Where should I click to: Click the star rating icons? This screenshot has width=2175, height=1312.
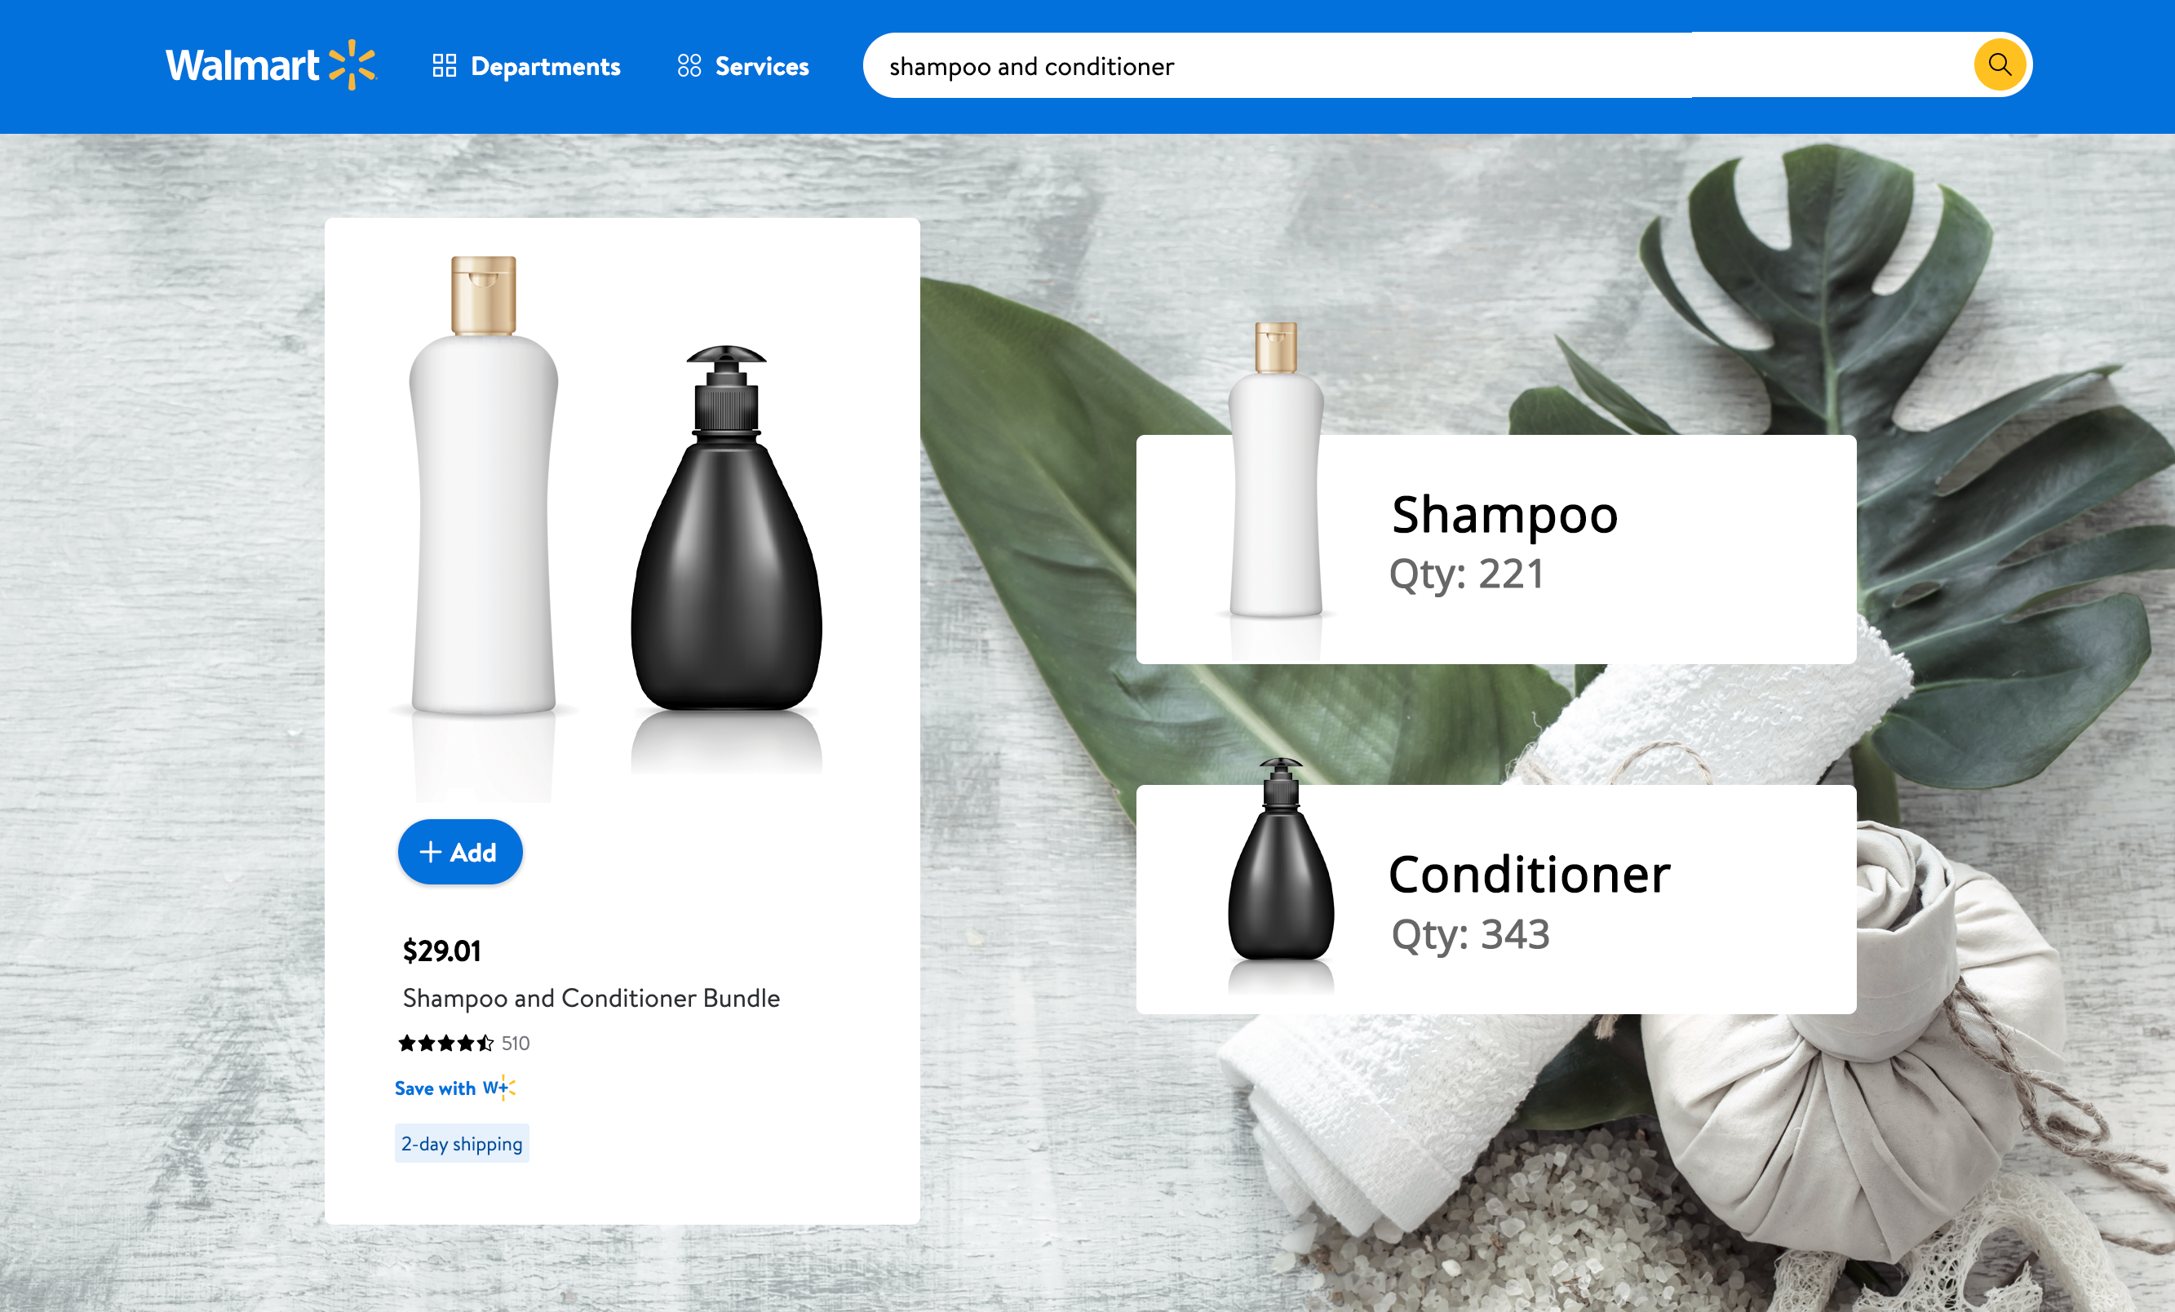click(x=445, y=1044)
